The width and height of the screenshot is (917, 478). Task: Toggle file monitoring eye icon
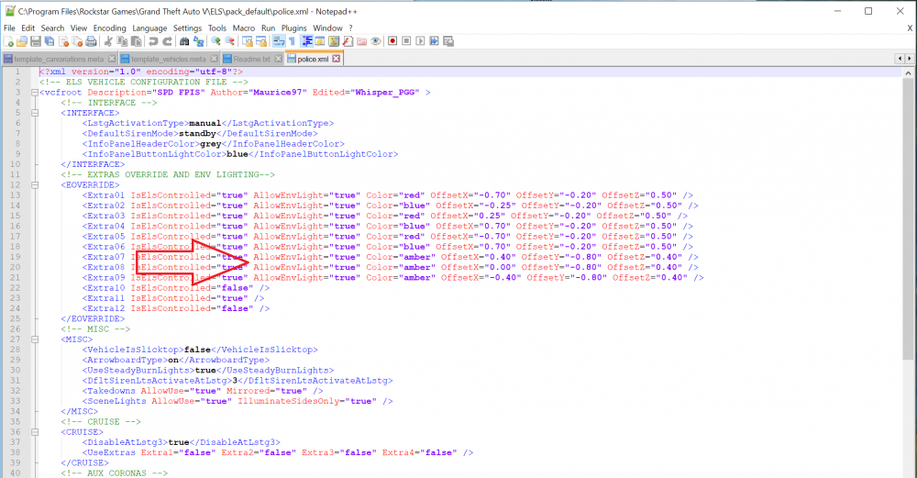coord(375,41)
